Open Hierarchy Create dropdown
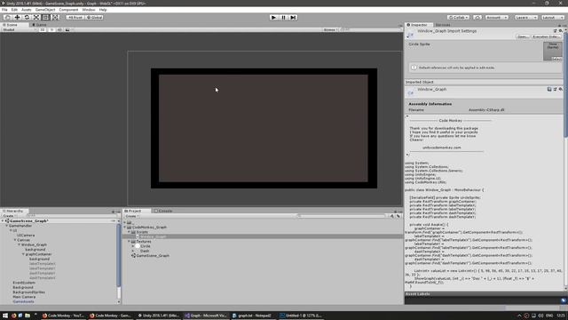The height and width of the screenshot is (320, 568). coord(10,216)
